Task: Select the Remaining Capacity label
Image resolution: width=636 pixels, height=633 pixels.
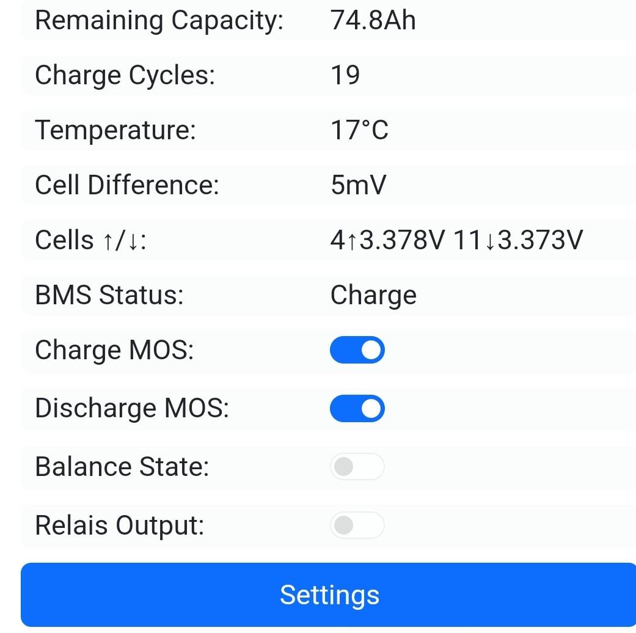Action: point(159,20)
